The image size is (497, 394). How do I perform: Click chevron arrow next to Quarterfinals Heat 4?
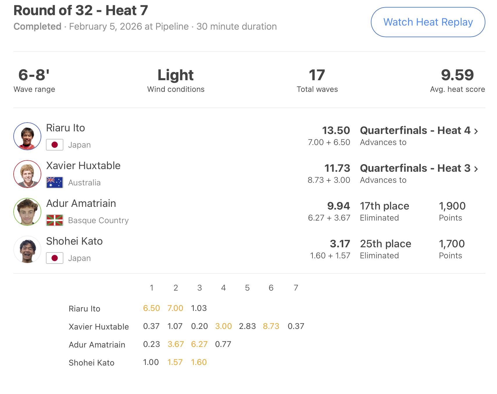click(476, 131)
